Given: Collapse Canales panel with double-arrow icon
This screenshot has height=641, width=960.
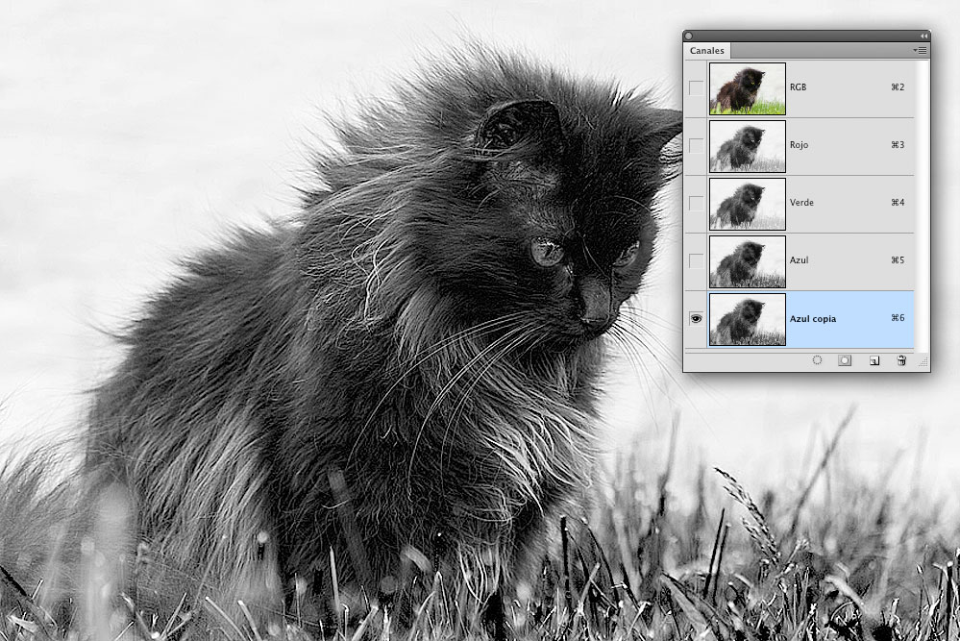Looking at the screenshot, I should [923, 37].
